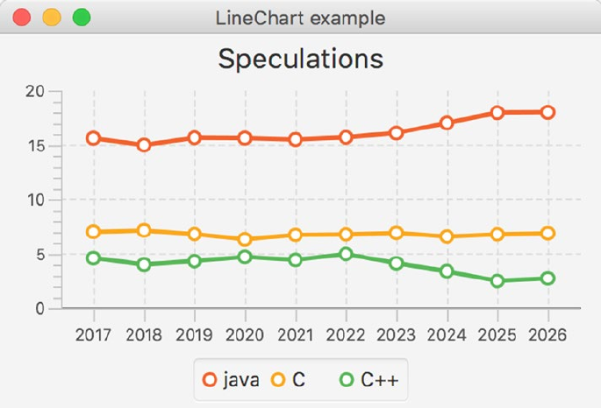Minimize the window with yellow button
The height and width of the screenshot is (408, 601).
(x=52, y=18)
